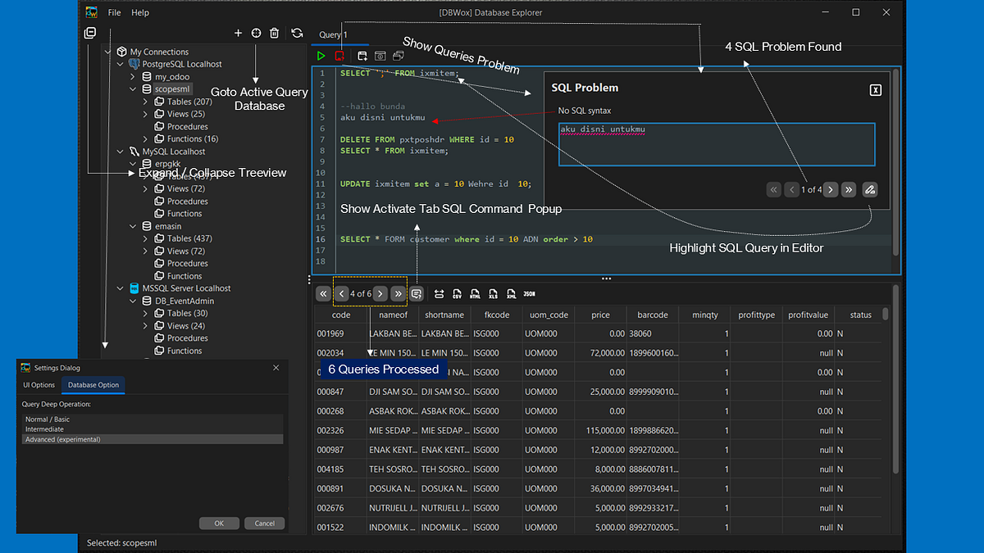The image size is (984, 553).
Task: Show the active tab SQL command popup
Action: tap(417, 293)
